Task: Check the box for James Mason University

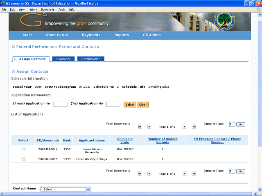Action: click(23, 149)
